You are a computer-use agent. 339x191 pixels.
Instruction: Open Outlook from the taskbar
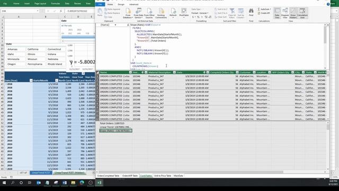click(39, 183)
